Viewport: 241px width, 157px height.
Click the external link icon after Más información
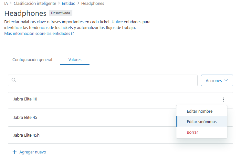(x=73, y=34)
